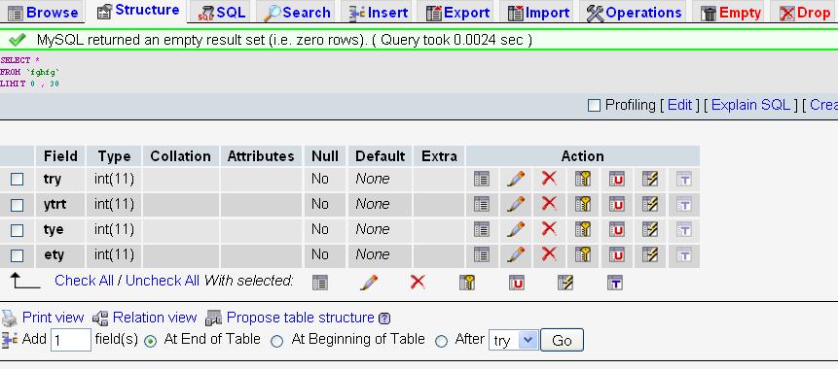The height and width of the screenshot is (369, 838).
Task: Edit the ytrt field with pencil icon
Action: coord(515,204)
